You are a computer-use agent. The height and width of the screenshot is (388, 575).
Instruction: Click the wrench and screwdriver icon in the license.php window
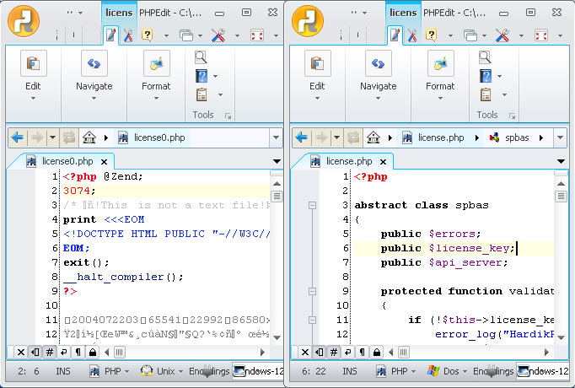(502, 35)
